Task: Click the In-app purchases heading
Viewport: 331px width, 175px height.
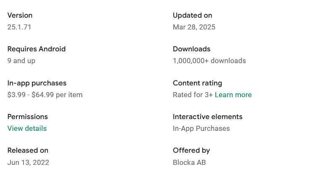Action: pyautogui.click(x=37, y=83)
